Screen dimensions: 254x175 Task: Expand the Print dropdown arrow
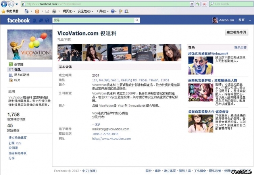pos(59,11)
